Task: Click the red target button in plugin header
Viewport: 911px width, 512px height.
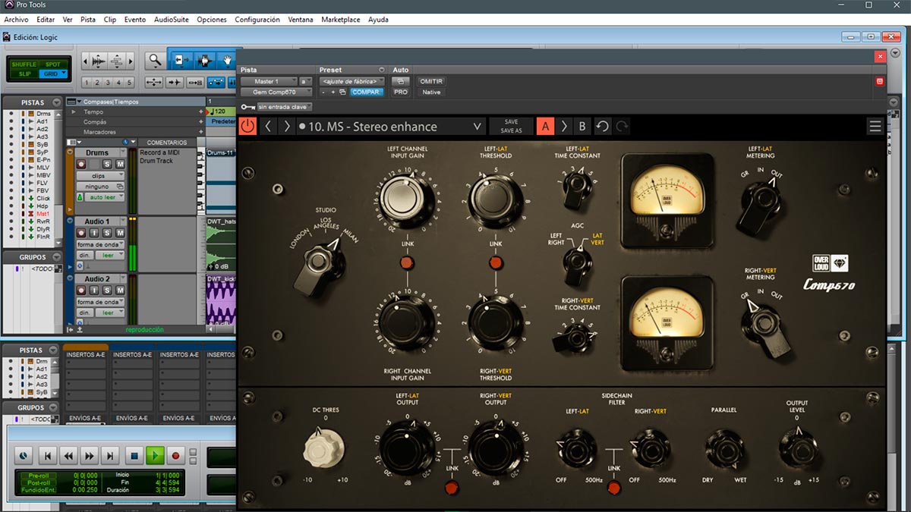Action: point(880,81)
